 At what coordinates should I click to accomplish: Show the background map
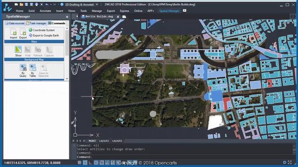point(18,50)
